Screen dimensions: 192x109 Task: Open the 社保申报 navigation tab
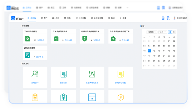pyautogui.click(x=81, y=18)
